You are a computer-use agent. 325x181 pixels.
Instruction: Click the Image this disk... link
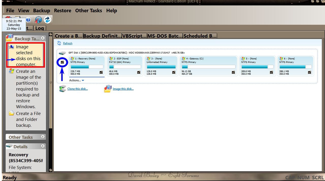tap(123, 89)
